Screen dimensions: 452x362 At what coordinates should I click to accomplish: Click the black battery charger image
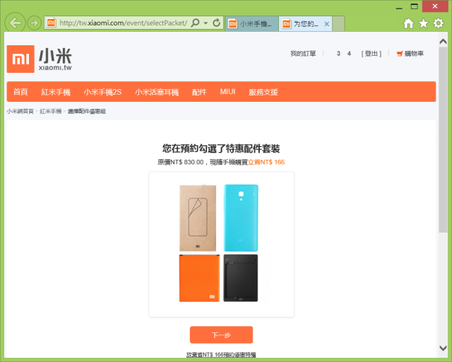[241, 279]
